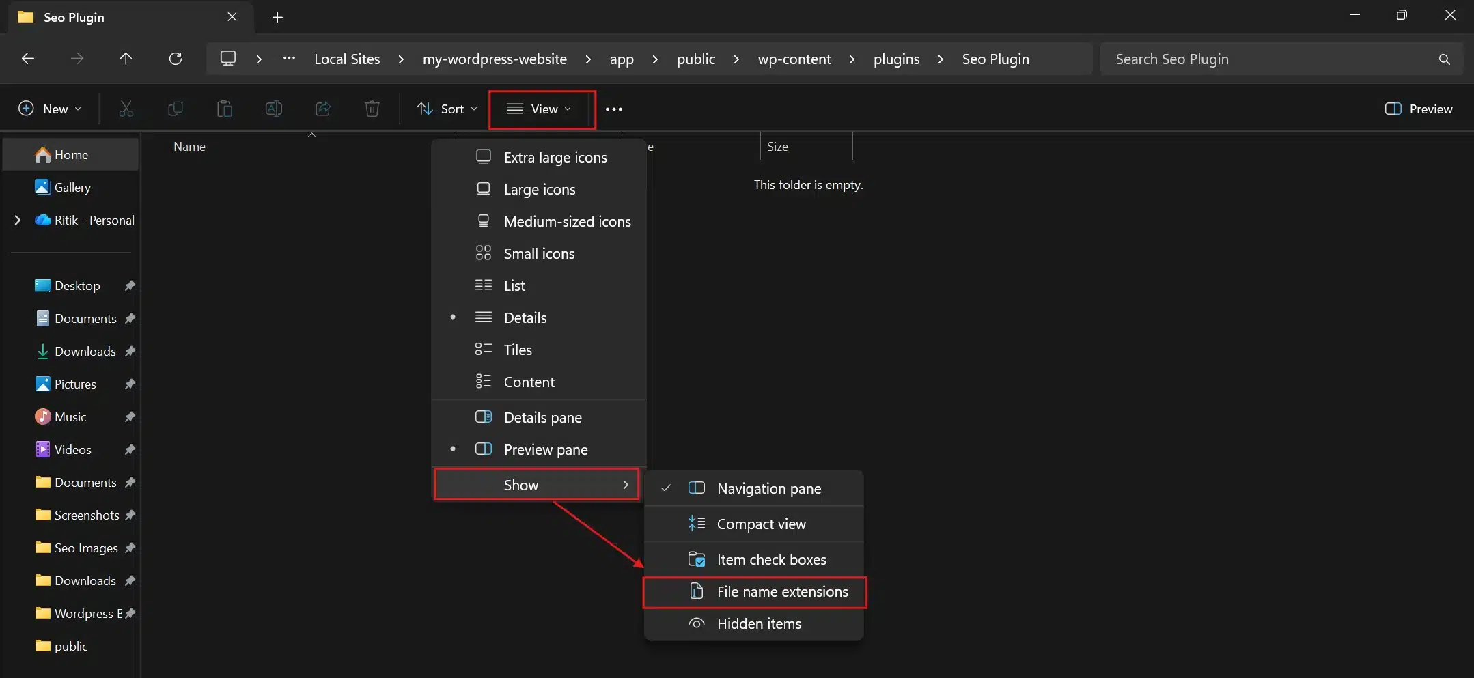Expand the Show submenu
1474x678 pixels.
537,485
